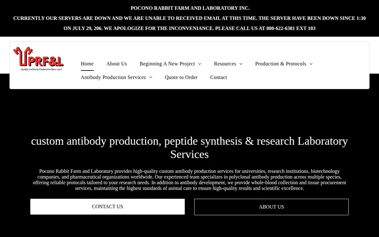Open the Beginning A New Project menu

[167, 64]
